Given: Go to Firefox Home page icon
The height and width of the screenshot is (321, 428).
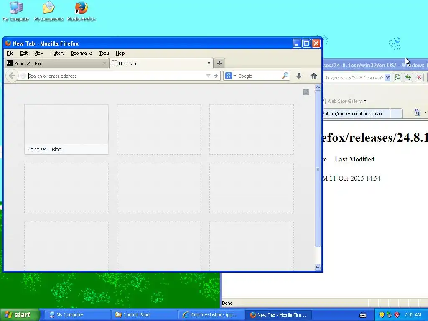Looking at the screenshot, I should (x=313, y=76).
